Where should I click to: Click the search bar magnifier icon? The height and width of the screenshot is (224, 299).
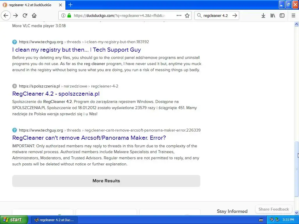pos(199,16)
